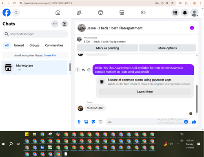Open File Explorer on taskbar
The image size is (204, 157).
[x=34, y=135]
